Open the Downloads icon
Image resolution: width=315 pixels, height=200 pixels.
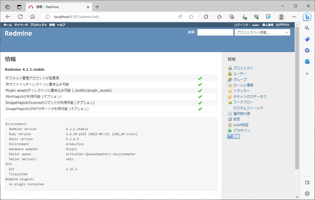pos(244,17)
